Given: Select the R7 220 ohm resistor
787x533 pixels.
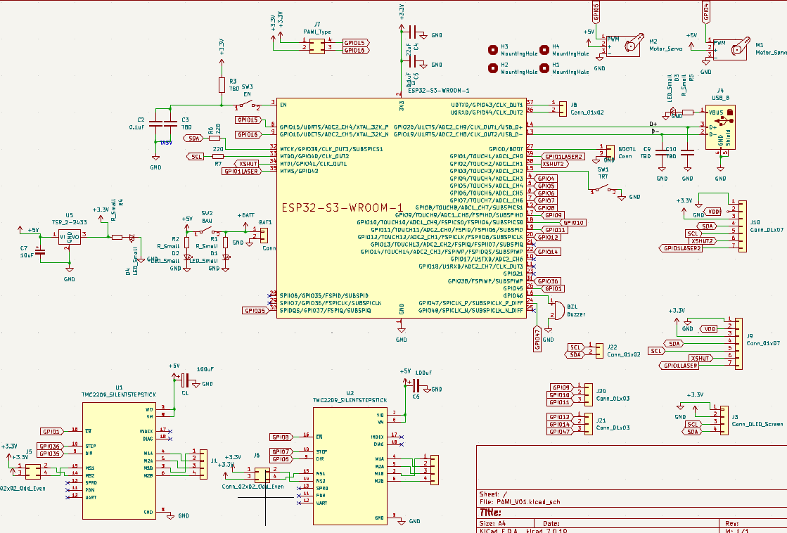Looking at the screenshot, I should click(x=217, y=157).
